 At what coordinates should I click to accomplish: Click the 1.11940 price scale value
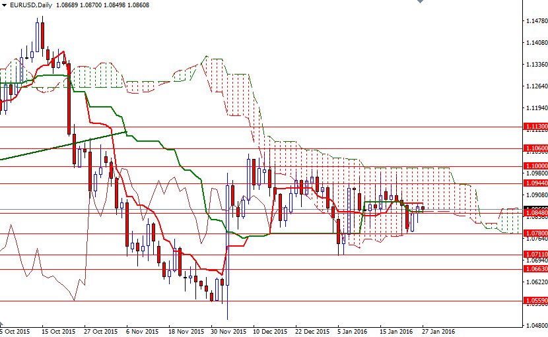tap(537, 108)
